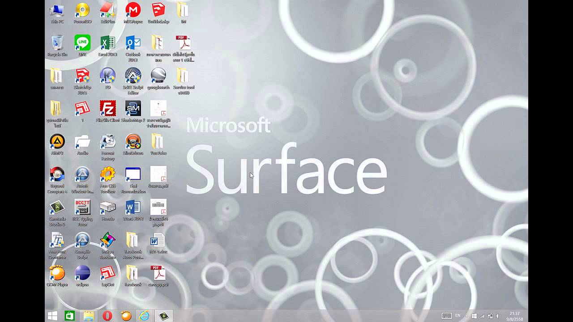The image size is (573, 322).
Task: Open GOM Player from the taskbar
Action: point(126,316)
